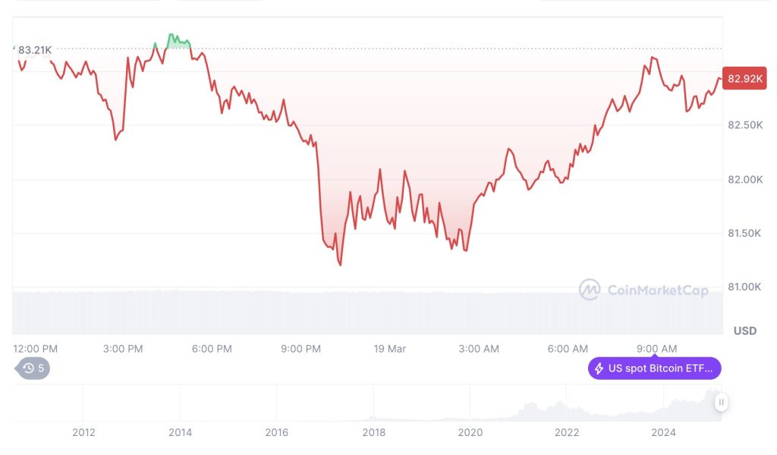The image size is (777, 455).
Task: Select year 2018 in the overview timeline
Action: pyautogui.click(x=373, y=433)
